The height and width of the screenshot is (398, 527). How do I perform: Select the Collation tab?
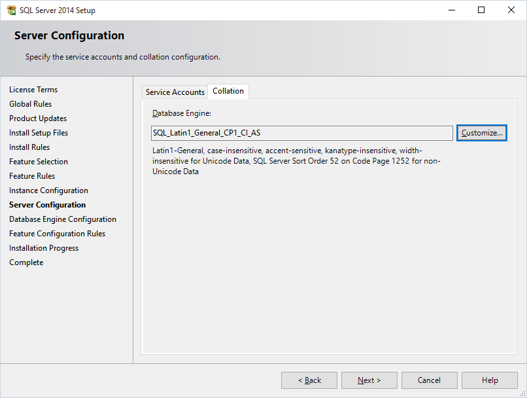[228, 91]
